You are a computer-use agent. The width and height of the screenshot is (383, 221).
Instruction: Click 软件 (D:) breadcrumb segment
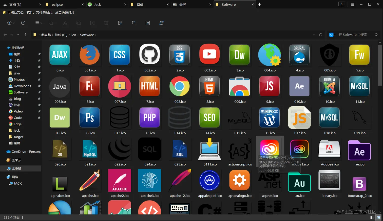click(x=61, y=35)
